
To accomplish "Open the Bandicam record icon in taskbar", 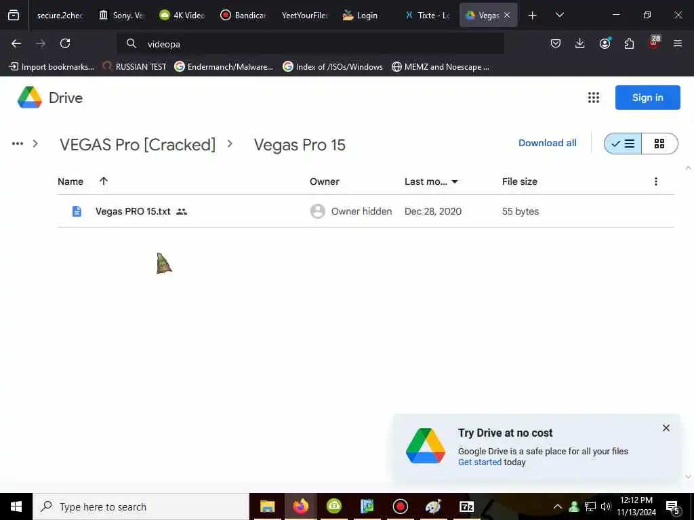I will 400,506.
